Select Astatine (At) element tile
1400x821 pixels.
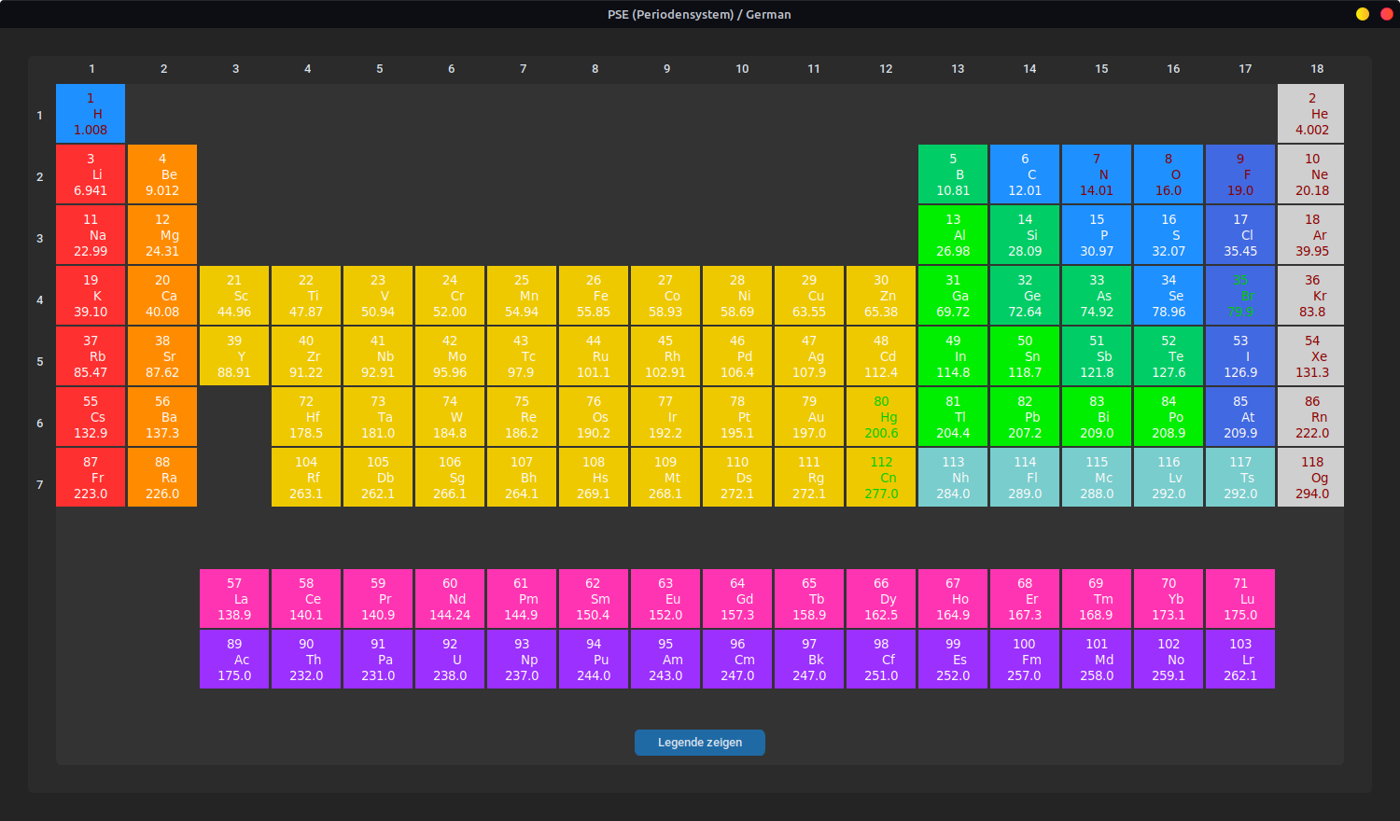click(1240, 417)
